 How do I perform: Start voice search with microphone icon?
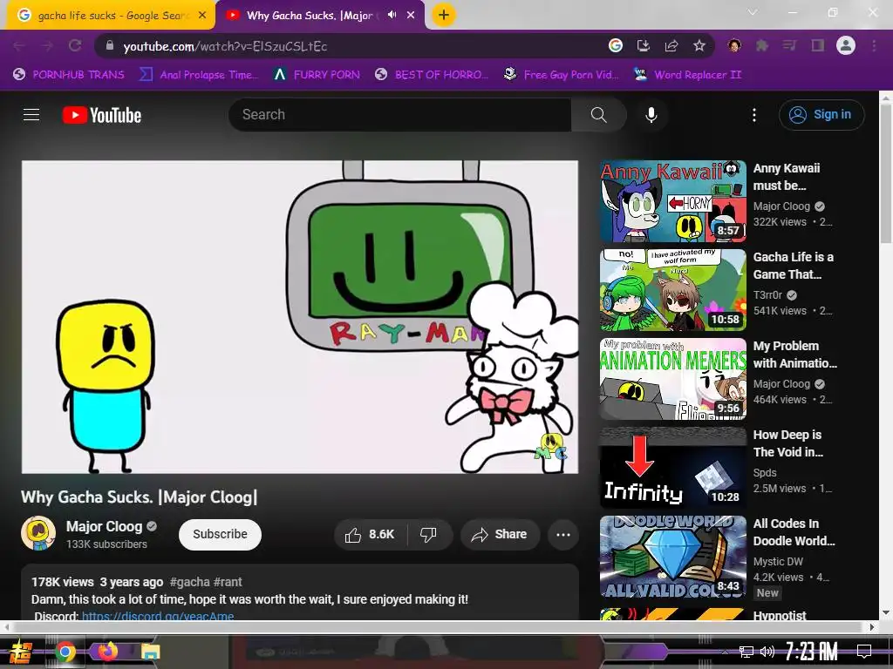[x=651, y=115]
